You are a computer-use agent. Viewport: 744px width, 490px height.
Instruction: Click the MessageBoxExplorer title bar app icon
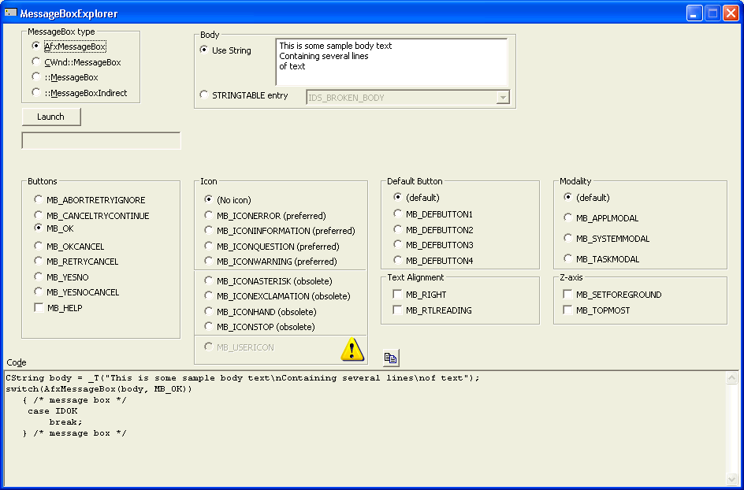click(10, 13)
